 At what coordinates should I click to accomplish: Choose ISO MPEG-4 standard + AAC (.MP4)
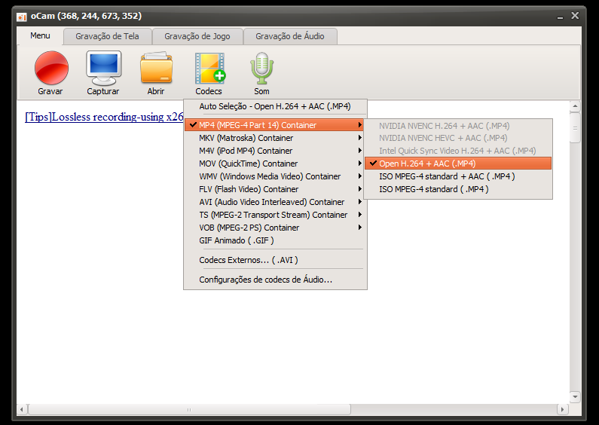pos(458,176)
